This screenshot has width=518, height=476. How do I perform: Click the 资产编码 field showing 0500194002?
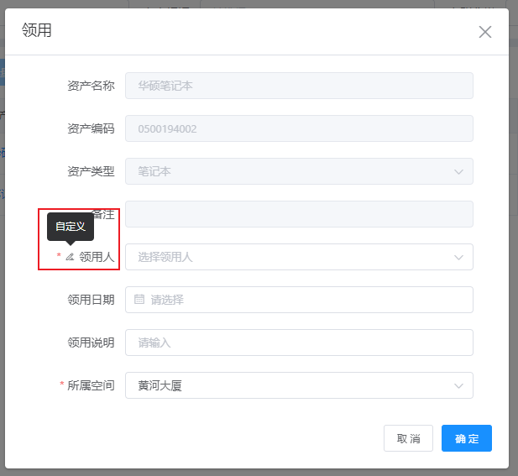[x=298, y=128]
